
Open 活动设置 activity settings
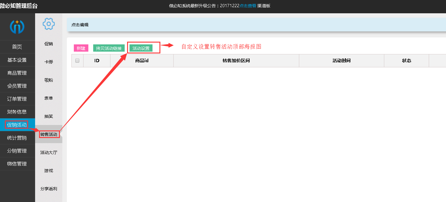point(141,48)
